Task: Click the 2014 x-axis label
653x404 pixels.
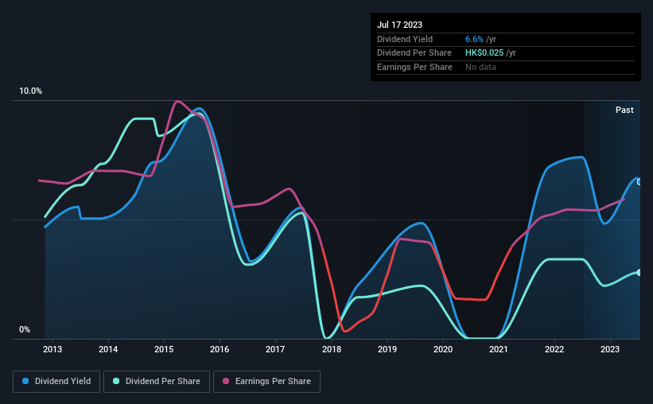Action: click(x=108, y=349)
